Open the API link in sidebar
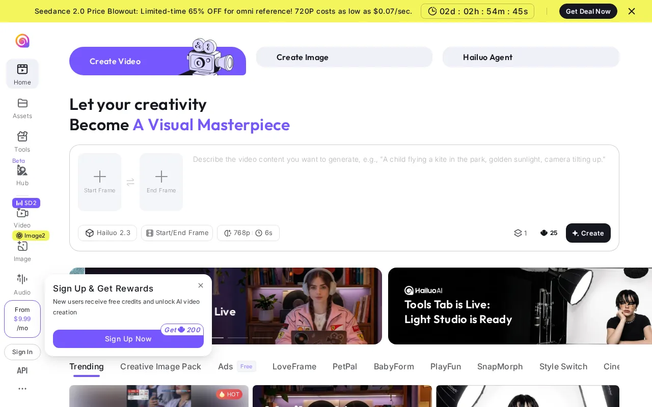The width and height of the screenshot is (652, 407). tap(22, 370)
